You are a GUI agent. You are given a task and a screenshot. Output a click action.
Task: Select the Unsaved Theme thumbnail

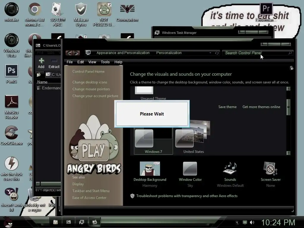coord(144,90)
